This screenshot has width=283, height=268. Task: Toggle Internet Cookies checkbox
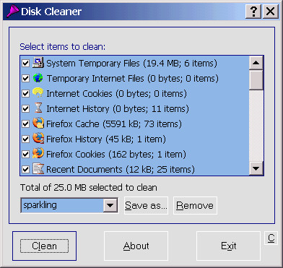coord(25,94)
